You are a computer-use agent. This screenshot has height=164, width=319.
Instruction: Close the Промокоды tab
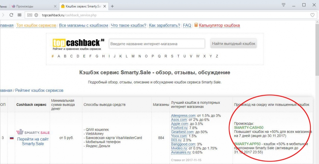(x=55, y=6)
